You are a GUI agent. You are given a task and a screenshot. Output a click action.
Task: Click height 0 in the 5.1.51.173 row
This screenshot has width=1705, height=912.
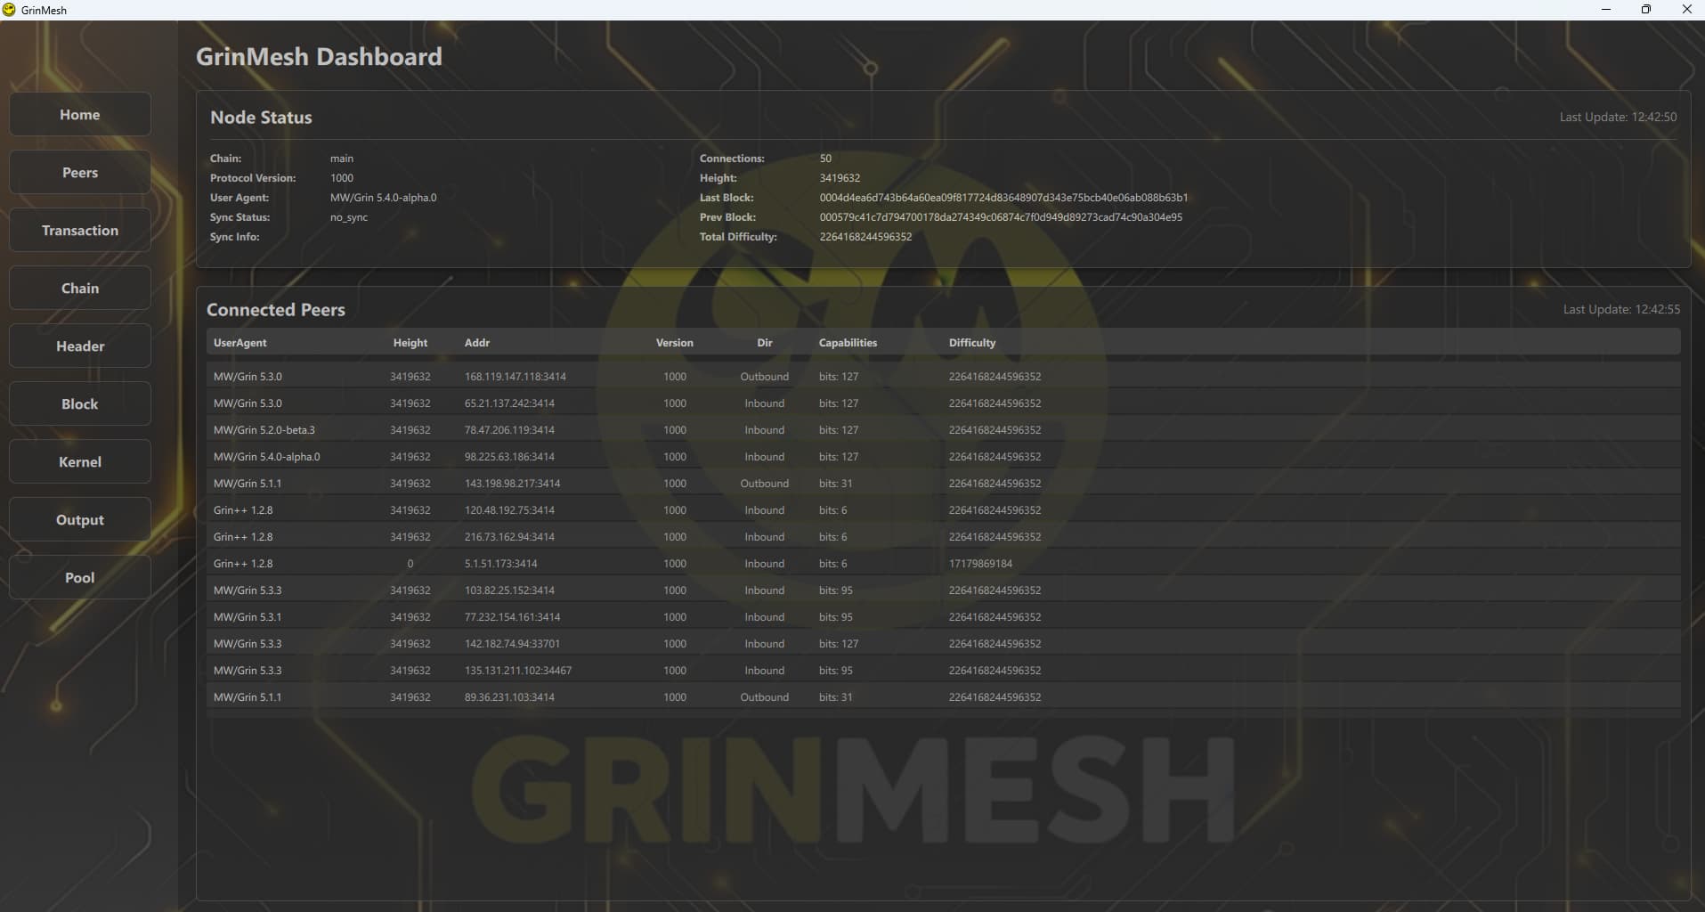click(x=410, y=564)
